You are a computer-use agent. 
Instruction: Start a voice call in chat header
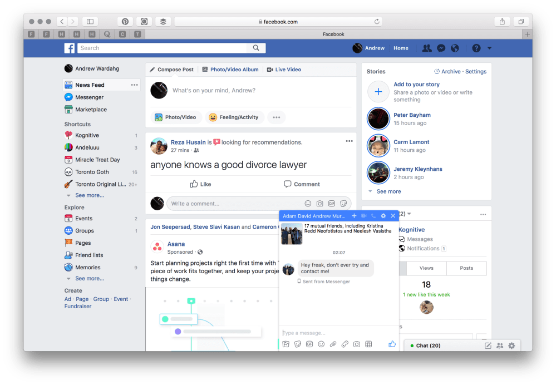[373, 216]
